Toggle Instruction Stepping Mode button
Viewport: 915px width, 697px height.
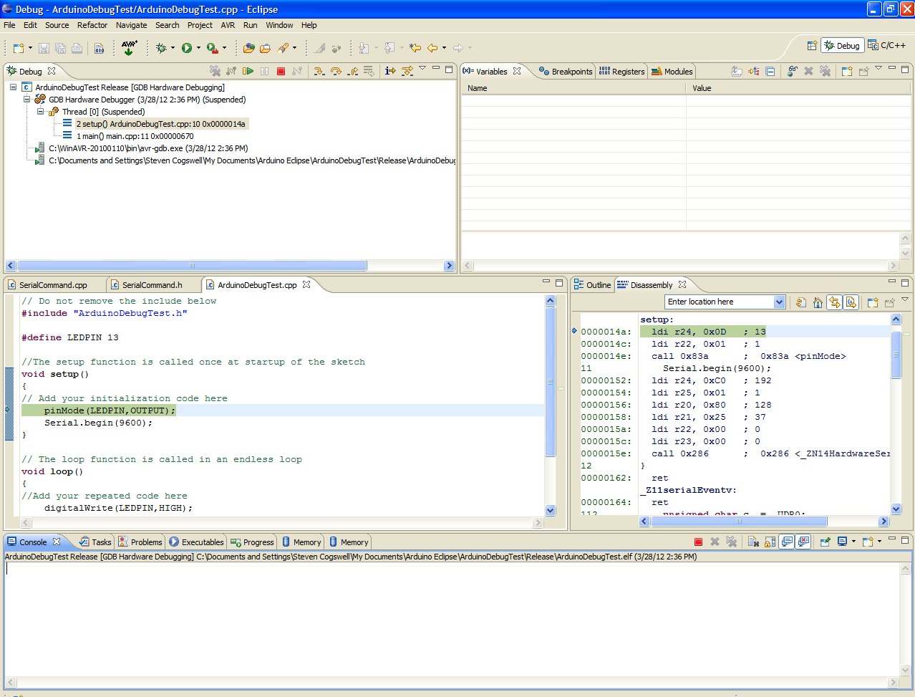(390, 71)
